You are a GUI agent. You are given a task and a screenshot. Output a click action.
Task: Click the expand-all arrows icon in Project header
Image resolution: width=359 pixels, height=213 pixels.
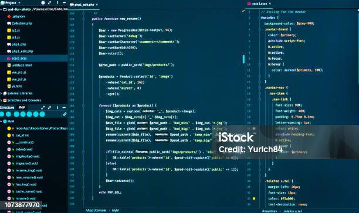coord(50,3)
